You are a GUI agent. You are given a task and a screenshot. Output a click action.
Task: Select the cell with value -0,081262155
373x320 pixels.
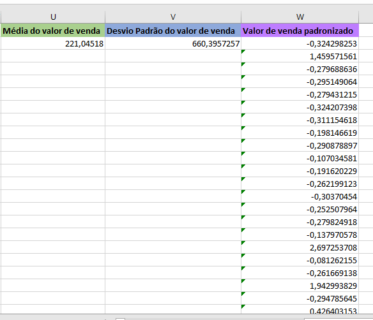click(300, 260)
